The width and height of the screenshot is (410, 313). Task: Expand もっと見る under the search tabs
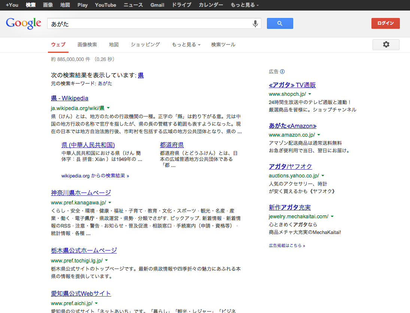[186, 45]
